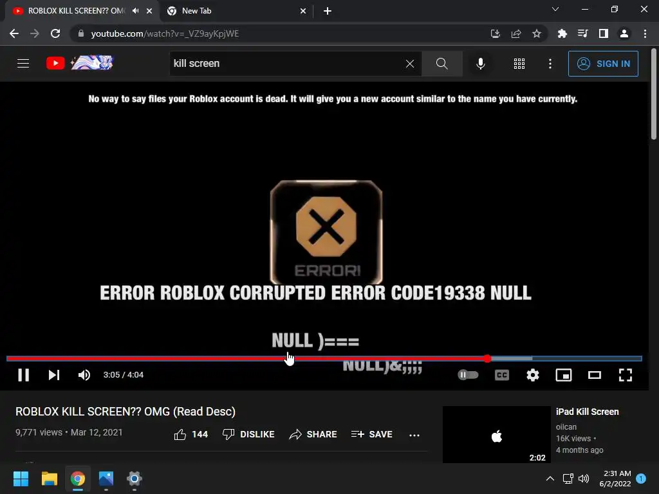Viewport: 659px width, 494px height.
Task: Install app icon in address bar
Action: (496, 33)
